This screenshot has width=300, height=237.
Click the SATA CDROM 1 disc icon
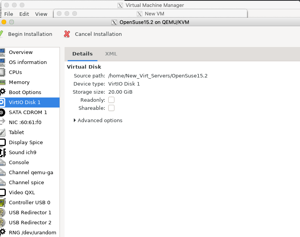click(2, 113)
